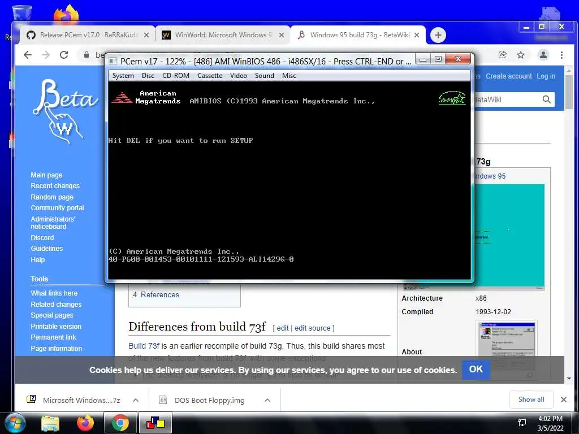
Task: Open Random page
Action: [x=52, y=197]
